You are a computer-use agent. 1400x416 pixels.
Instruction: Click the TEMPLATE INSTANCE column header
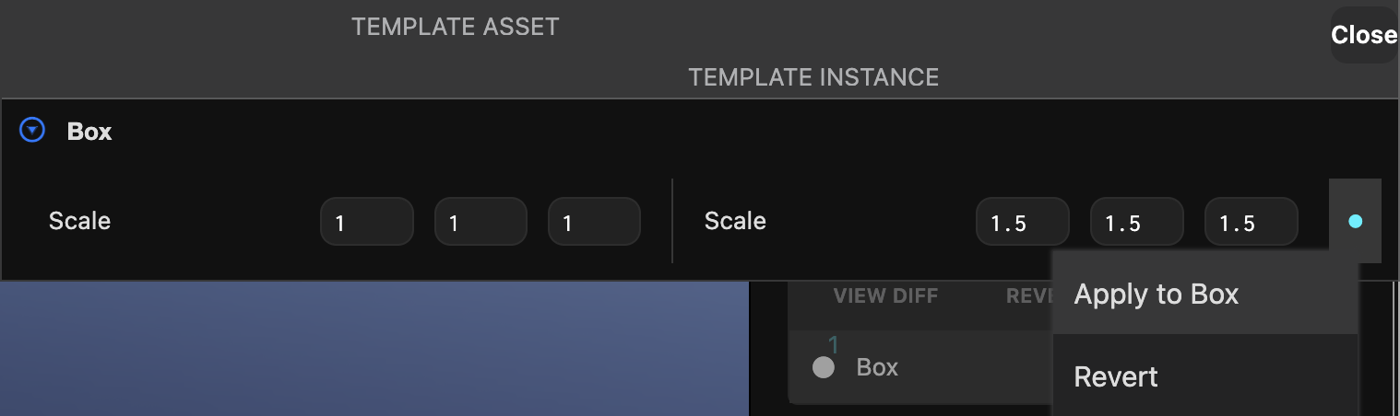(x=813, y=77)
